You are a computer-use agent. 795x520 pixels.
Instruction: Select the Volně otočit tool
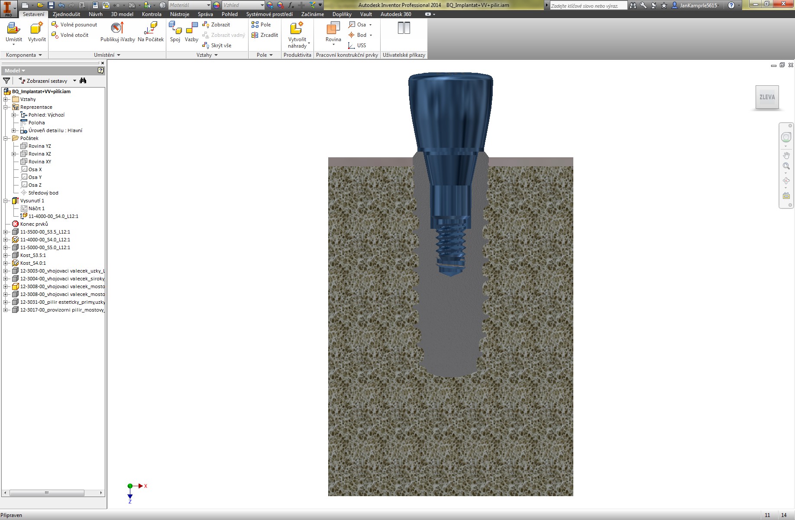click(x=70, y=35)
